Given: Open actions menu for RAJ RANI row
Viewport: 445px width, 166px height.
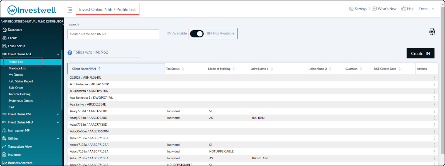Looking at the screenshot, I should point(434,118).
